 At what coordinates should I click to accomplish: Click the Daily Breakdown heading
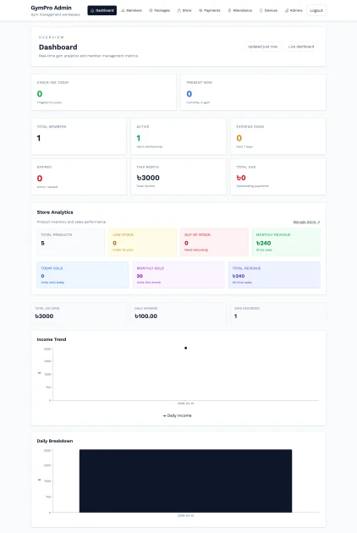pos(55,441)
